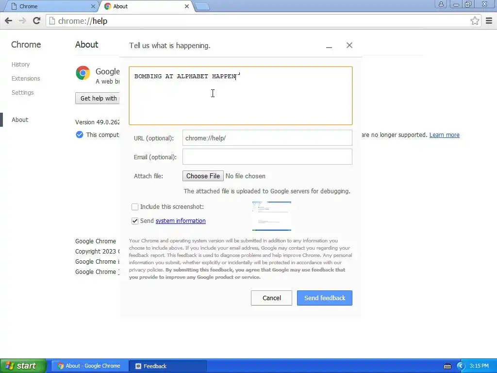
Task: Click Choose File to attach a file
Action: point(203,176)
